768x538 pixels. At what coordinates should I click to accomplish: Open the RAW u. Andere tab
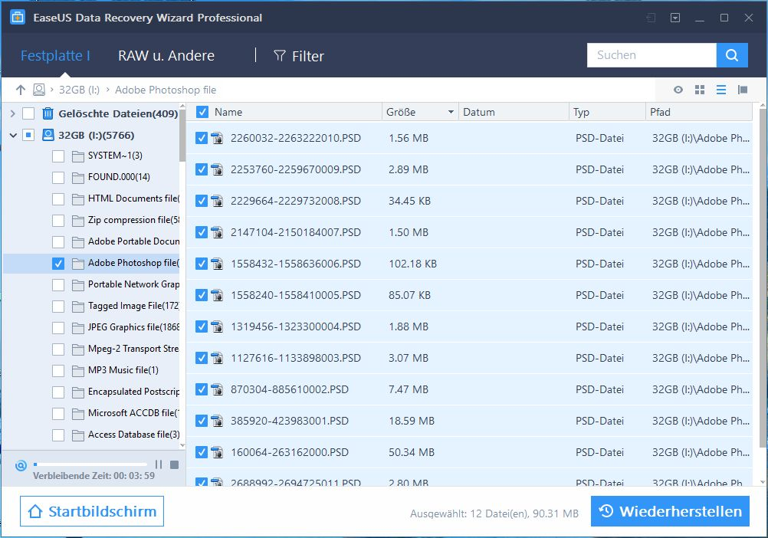[x=166, y=55]
